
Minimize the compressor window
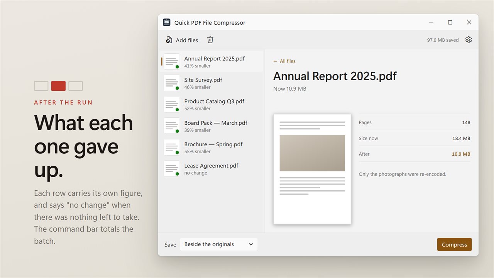431,22
